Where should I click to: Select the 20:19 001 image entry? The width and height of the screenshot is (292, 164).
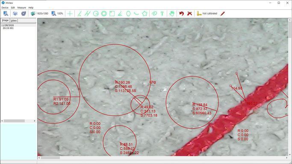pyautogui.click(x=8, y=28)
